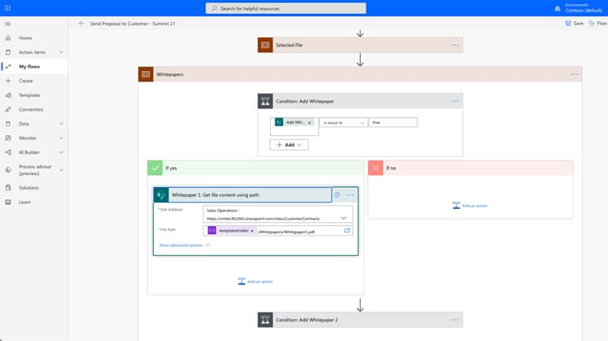Click the Action items clipboard icon

[8, 53]
